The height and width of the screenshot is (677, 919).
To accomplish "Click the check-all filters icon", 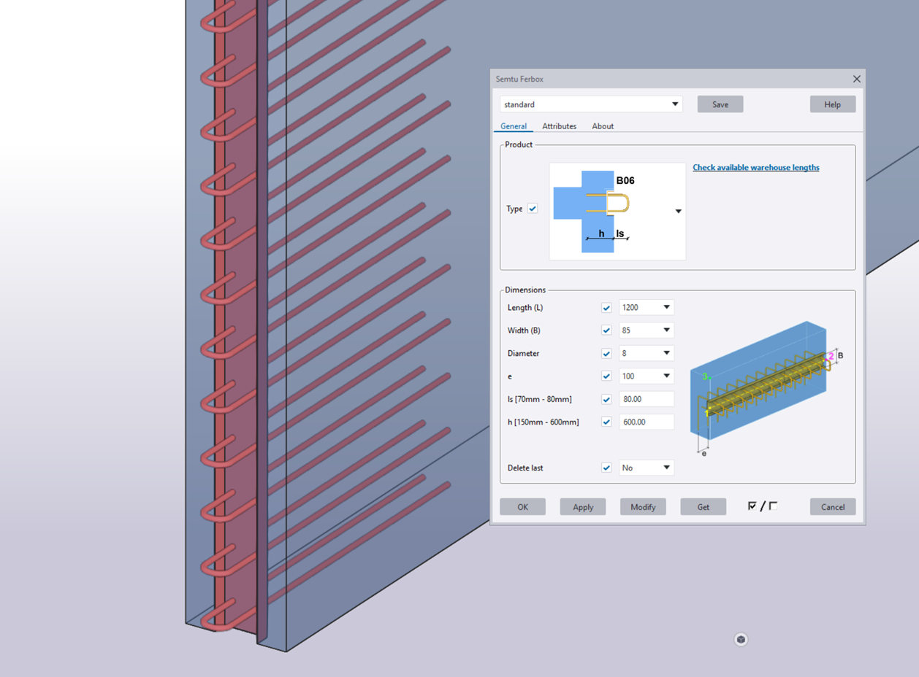I will coord(752,506).
